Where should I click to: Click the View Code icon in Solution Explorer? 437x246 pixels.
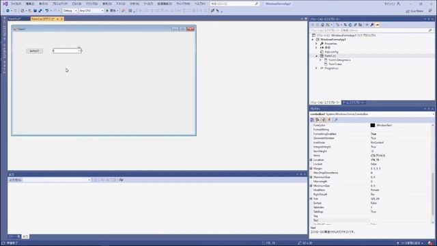(367, 25)
